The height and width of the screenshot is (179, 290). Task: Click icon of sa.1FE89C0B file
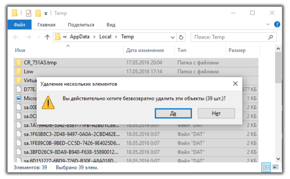[x=19, y=143]
